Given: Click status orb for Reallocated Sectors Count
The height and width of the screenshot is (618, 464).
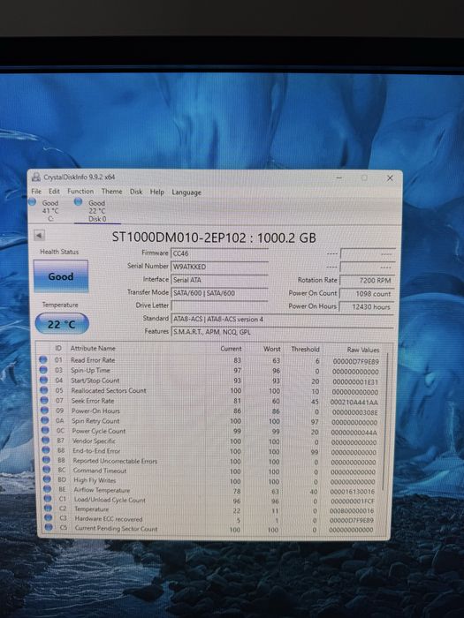Looking at the screenshot, I should pos(44,390).
